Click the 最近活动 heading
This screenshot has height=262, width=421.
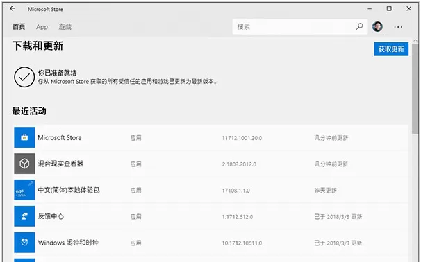click(29, 111)
